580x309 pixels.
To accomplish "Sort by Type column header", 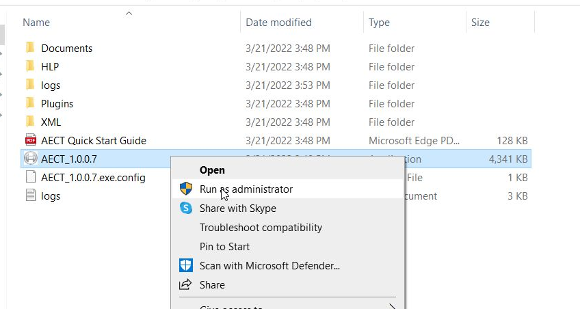I will pos(379,23).
